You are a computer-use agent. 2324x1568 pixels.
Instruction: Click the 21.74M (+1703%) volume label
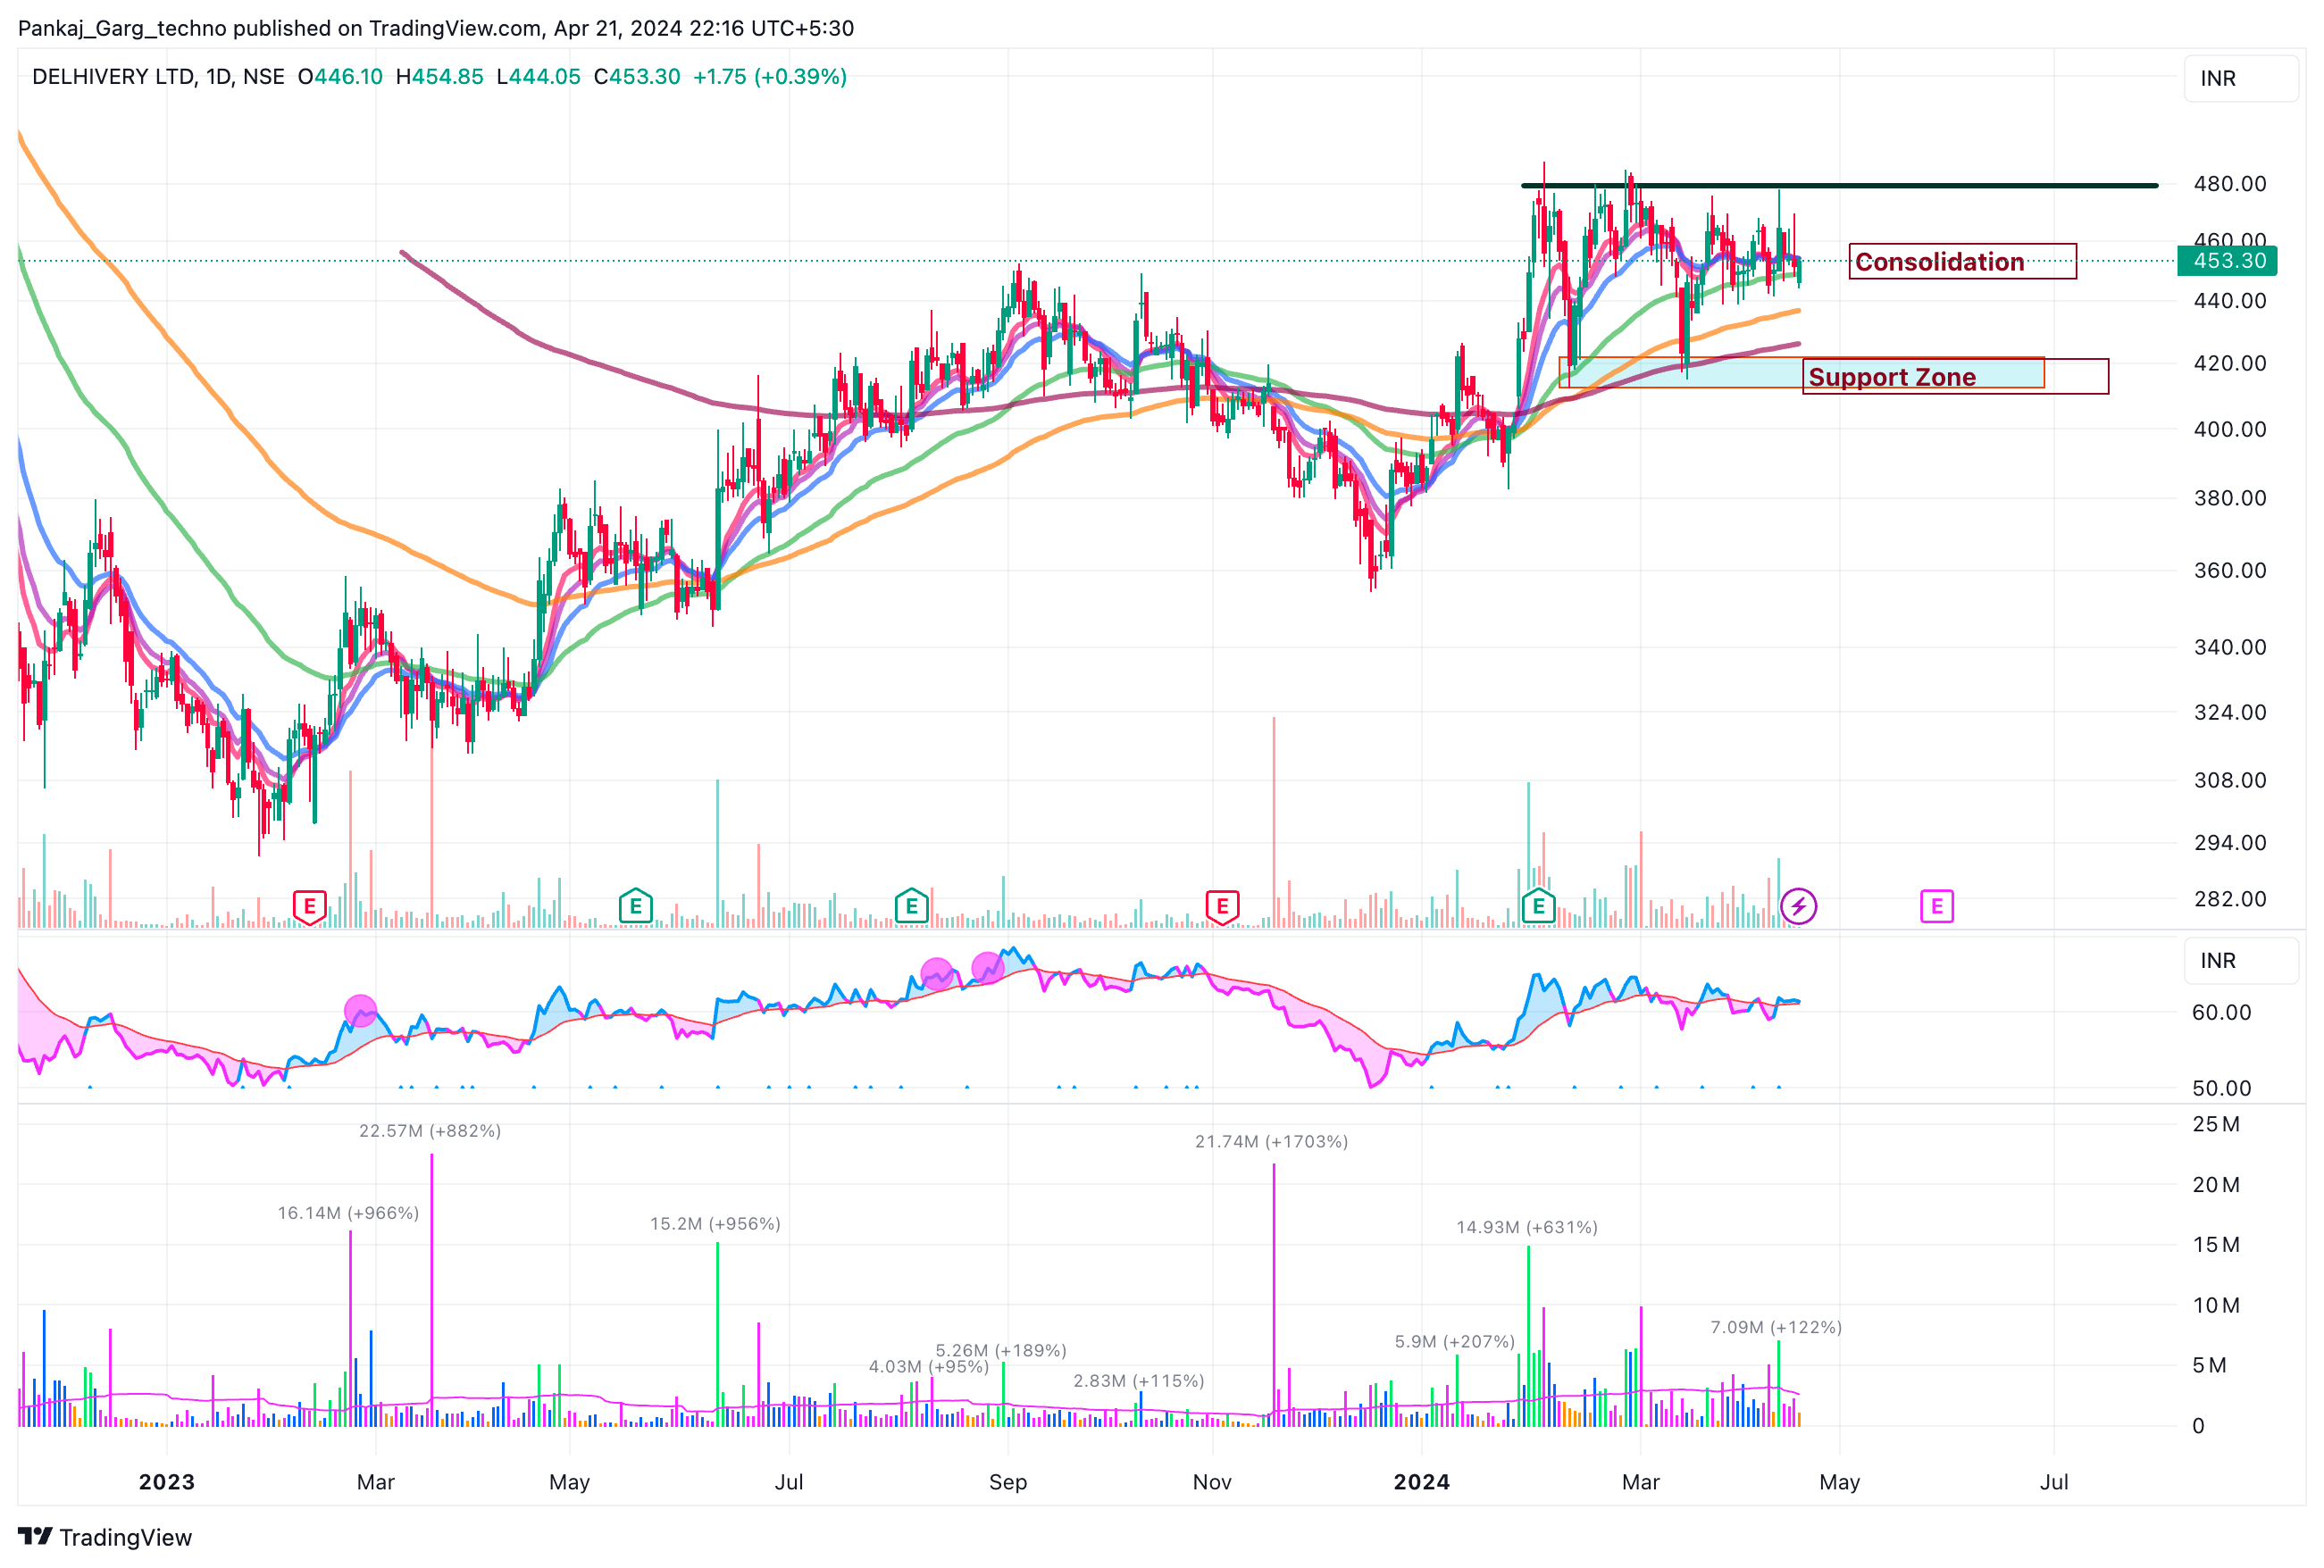1271,1142
